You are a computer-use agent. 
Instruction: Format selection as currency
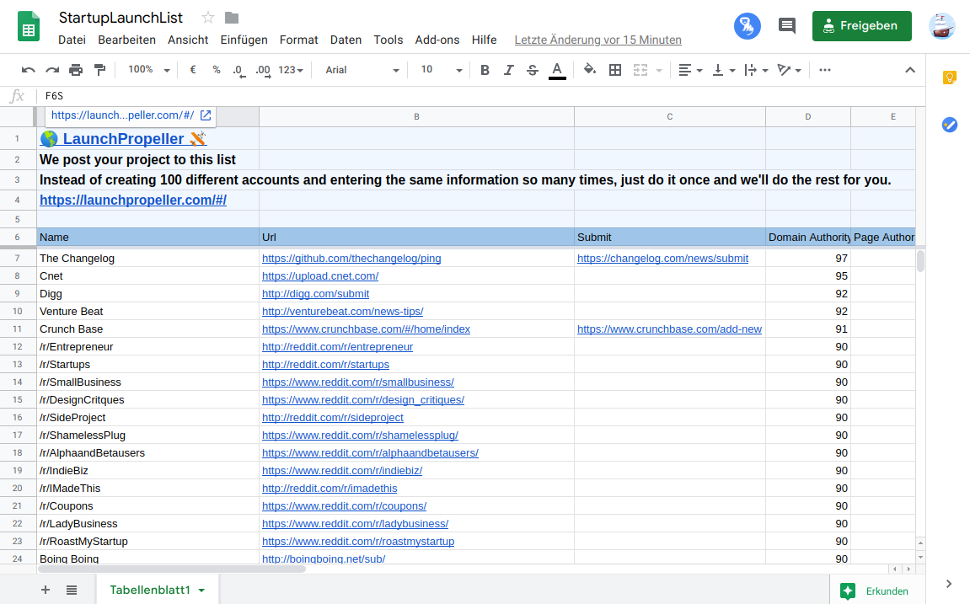[192, 70]
